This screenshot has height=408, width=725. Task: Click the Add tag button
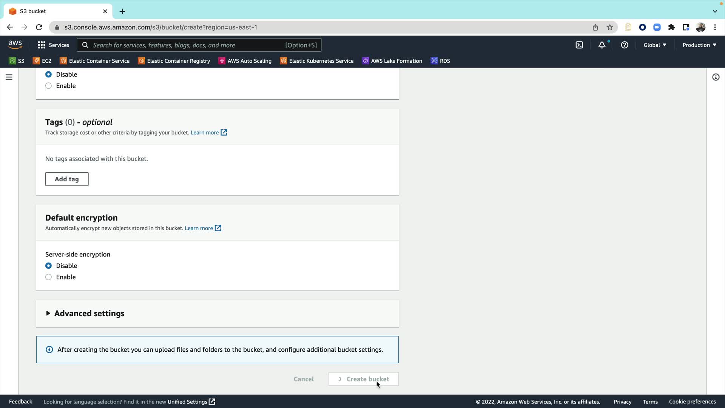tap(67, 179)
